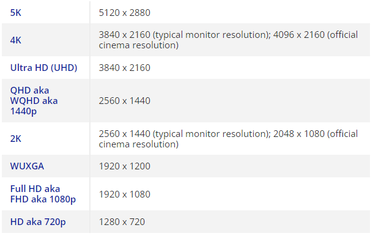Click the 1920 x 1200 value
The height and width of the screenshot is (244, 381).
[124, 166]
